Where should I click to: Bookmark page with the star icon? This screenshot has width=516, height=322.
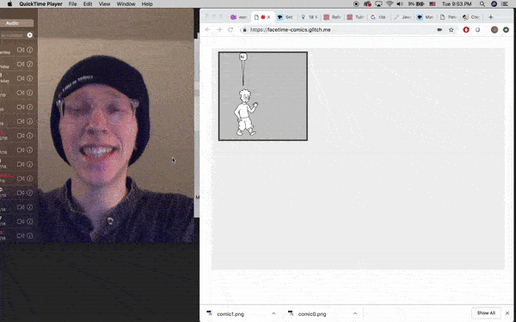451,30
